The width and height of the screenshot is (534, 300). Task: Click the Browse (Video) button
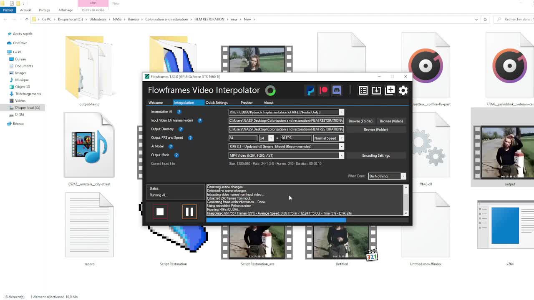pyautogui.click(x=391, y=121)
